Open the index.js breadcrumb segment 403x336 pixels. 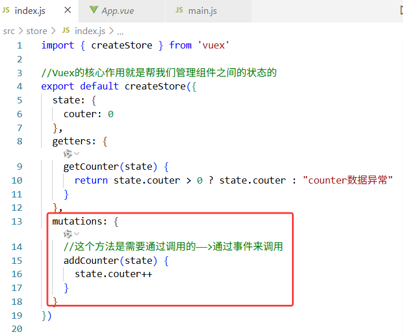90,31
